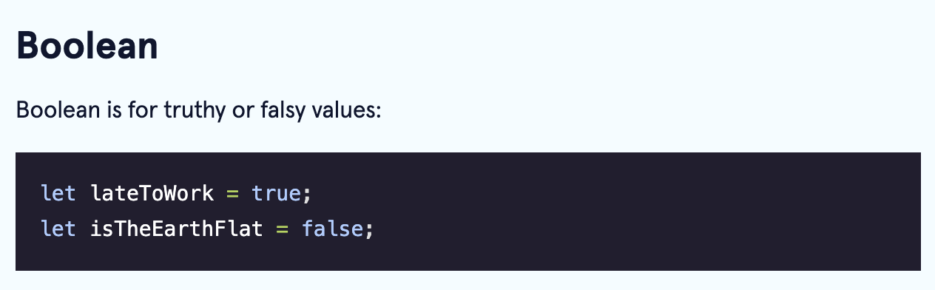Click the lateToWork variable name
Viewport: 935px width, 290px height.
[152, 194]
